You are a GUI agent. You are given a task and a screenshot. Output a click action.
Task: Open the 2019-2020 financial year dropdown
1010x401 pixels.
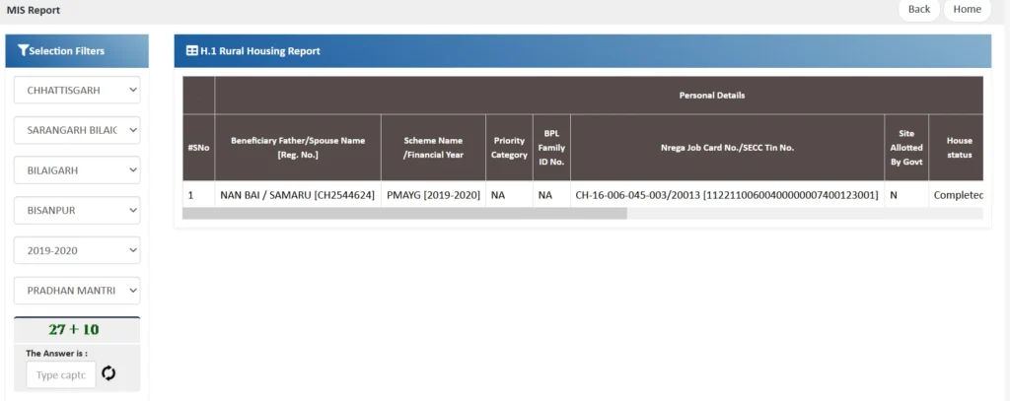click(x=77, y=250)
